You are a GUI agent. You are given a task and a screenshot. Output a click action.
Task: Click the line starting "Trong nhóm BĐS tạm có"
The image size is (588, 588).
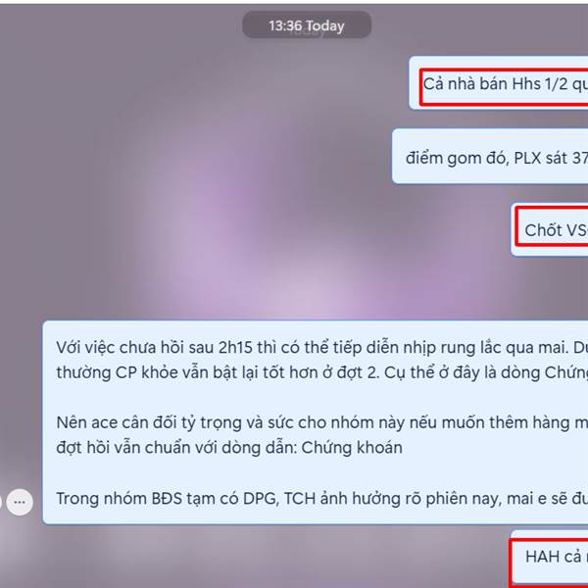coord(321,499)
